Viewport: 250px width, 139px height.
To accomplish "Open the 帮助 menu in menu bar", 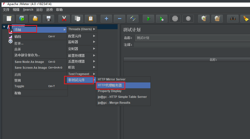I will (59, 10).
